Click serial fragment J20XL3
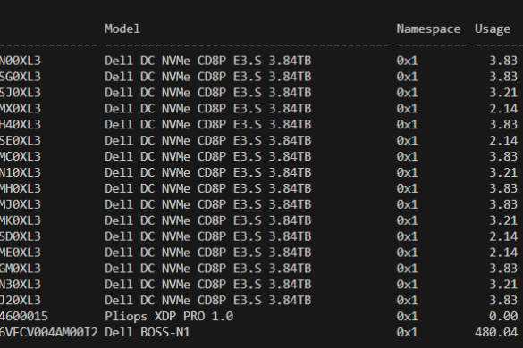523x348 pixels. [x=21, y=300]
